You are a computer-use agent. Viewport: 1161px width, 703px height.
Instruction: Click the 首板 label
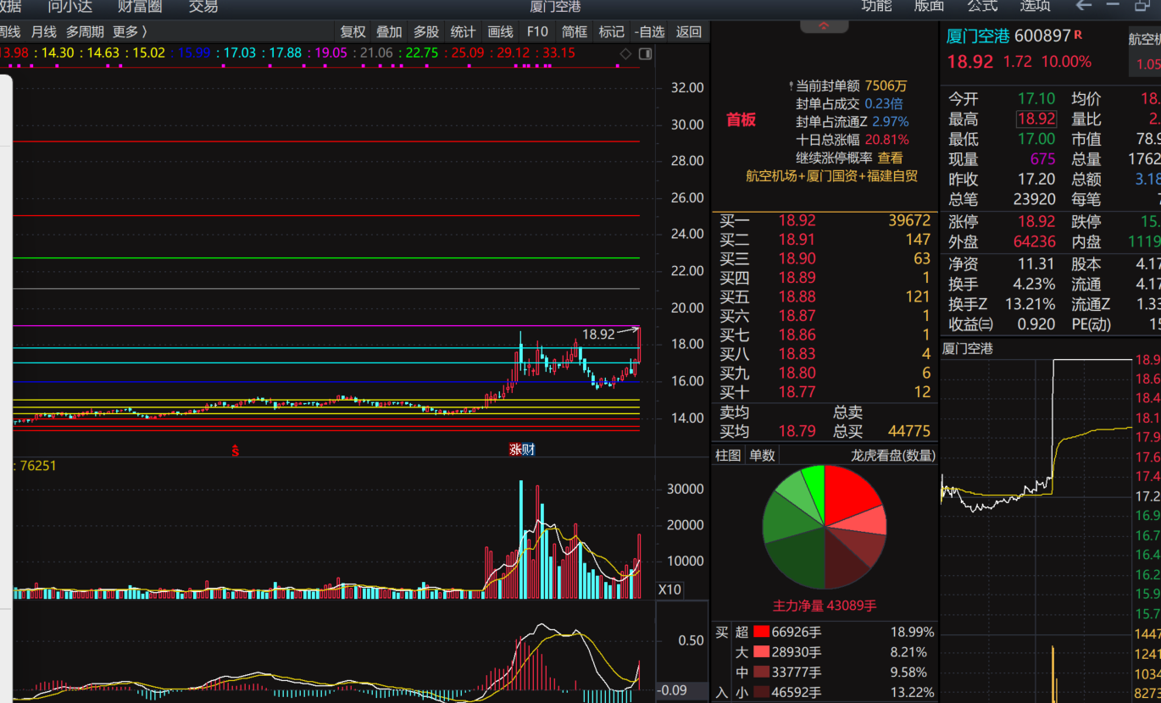(741, 119)
